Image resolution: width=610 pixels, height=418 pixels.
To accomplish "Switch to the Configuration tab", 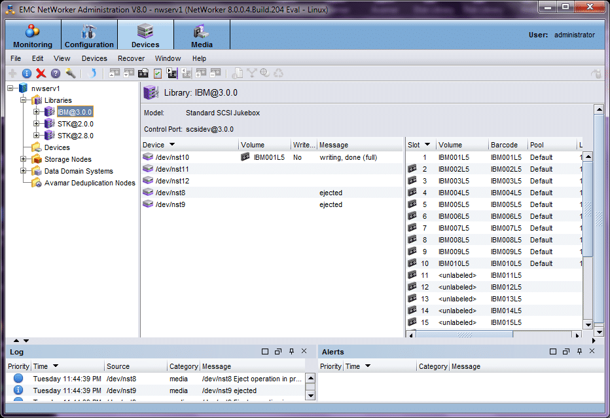I will [89, 35].
